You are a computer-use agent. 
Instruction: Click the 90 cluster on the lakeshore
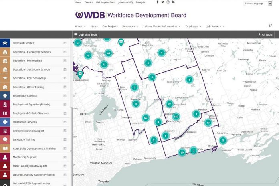click(x=182, y=152)
